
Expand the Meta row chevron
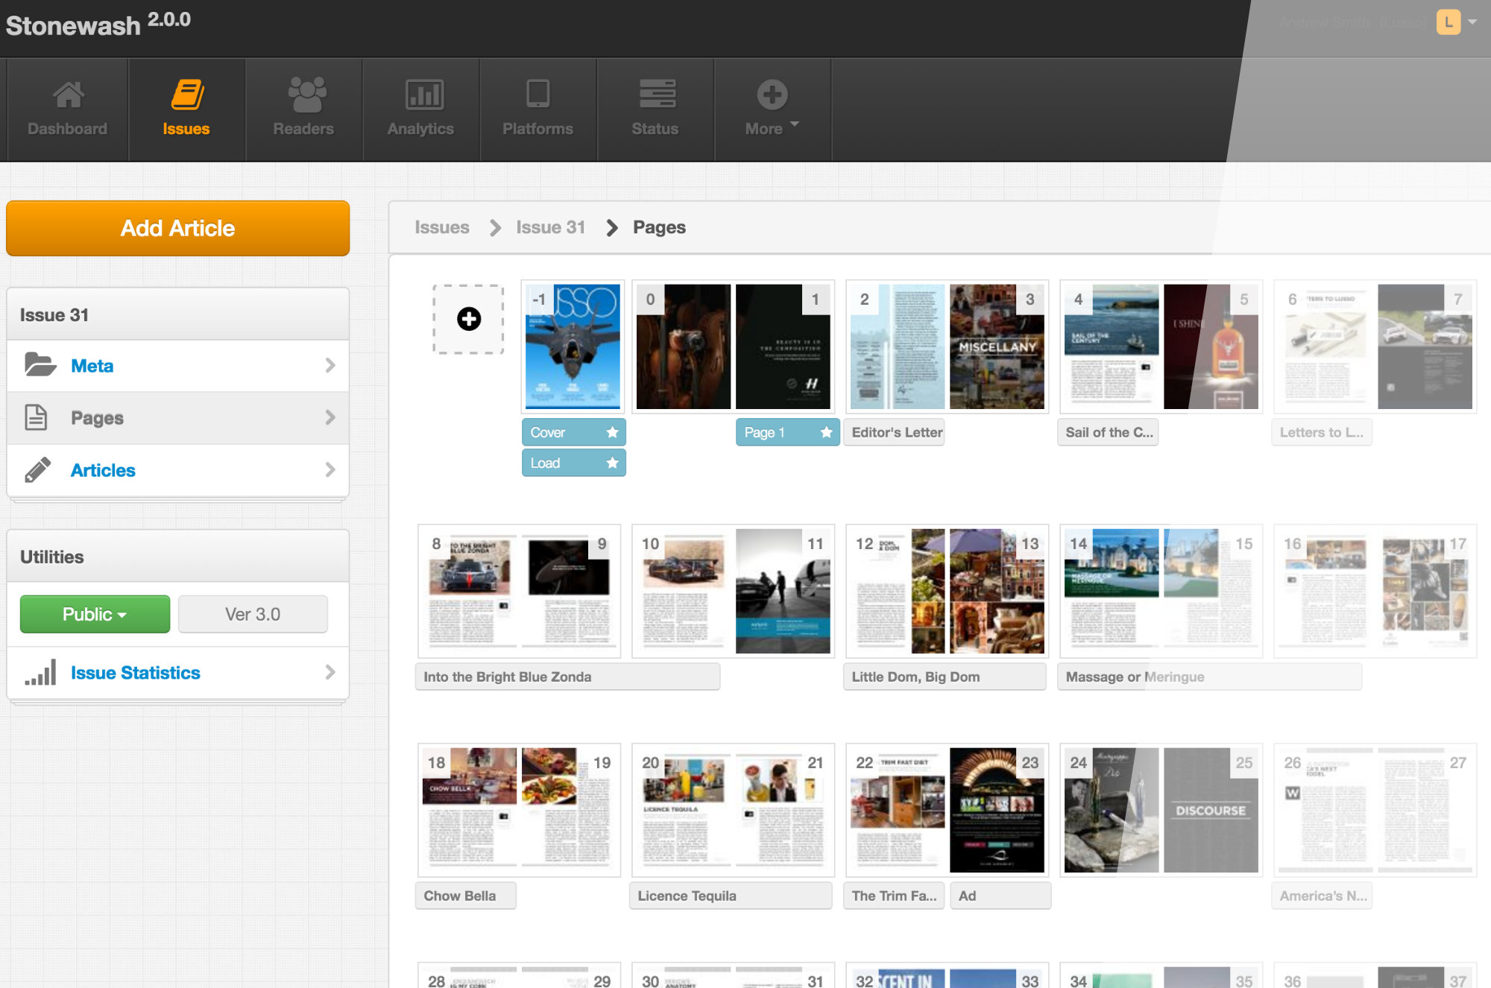coord(330,365)
